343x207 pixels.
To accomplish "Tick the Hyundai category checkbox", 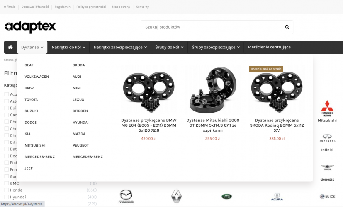I will tap(7, 197).
